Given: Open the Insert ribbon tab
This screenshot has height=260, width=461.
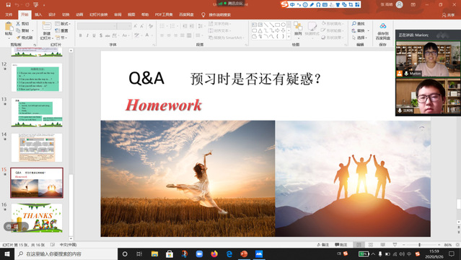Looking at the screenshot, I should point(38,14).
